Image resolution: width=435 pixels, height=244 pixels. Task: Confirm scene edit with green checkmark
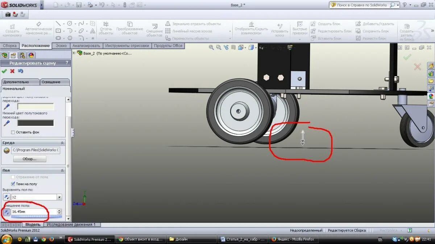click(x=4, y=71)
